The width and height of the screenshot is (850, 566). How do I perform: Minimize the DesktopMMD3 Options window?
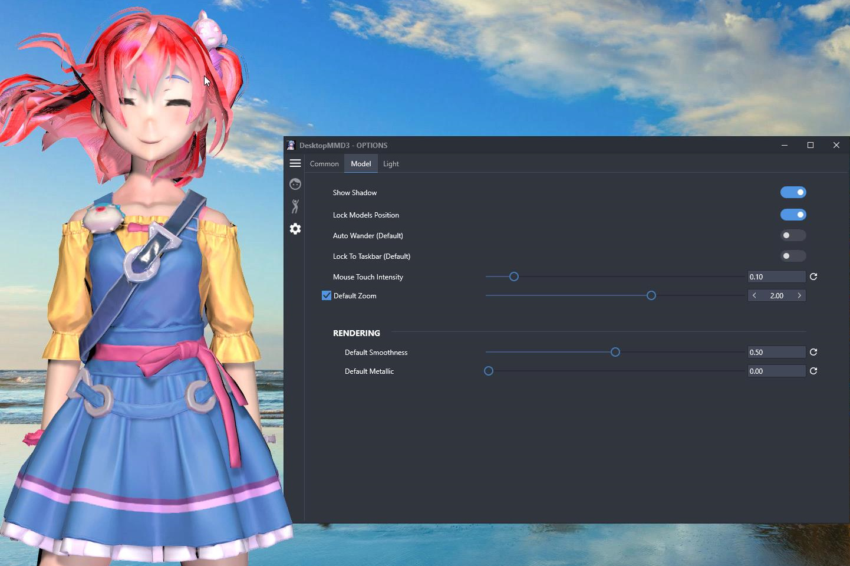click(785, 145)
